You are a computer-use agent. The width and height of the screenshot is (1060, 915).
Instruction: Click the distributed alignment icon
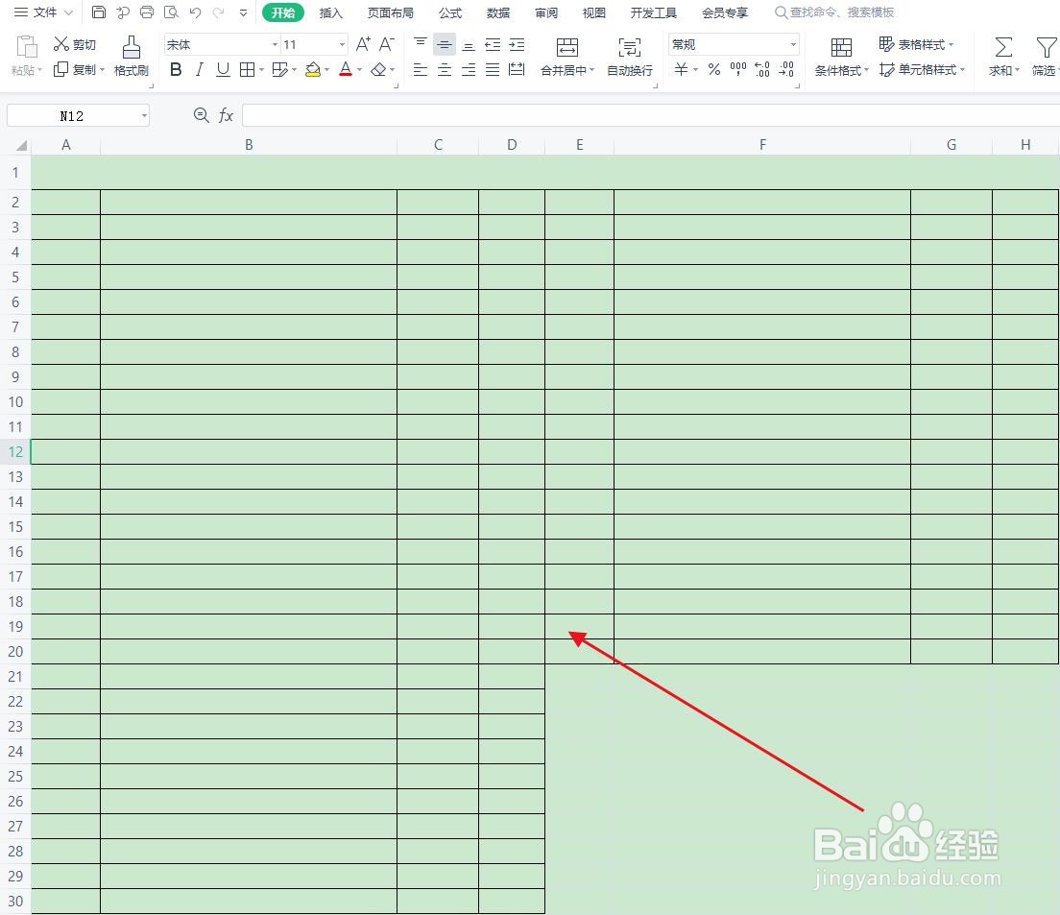[517, 69]
